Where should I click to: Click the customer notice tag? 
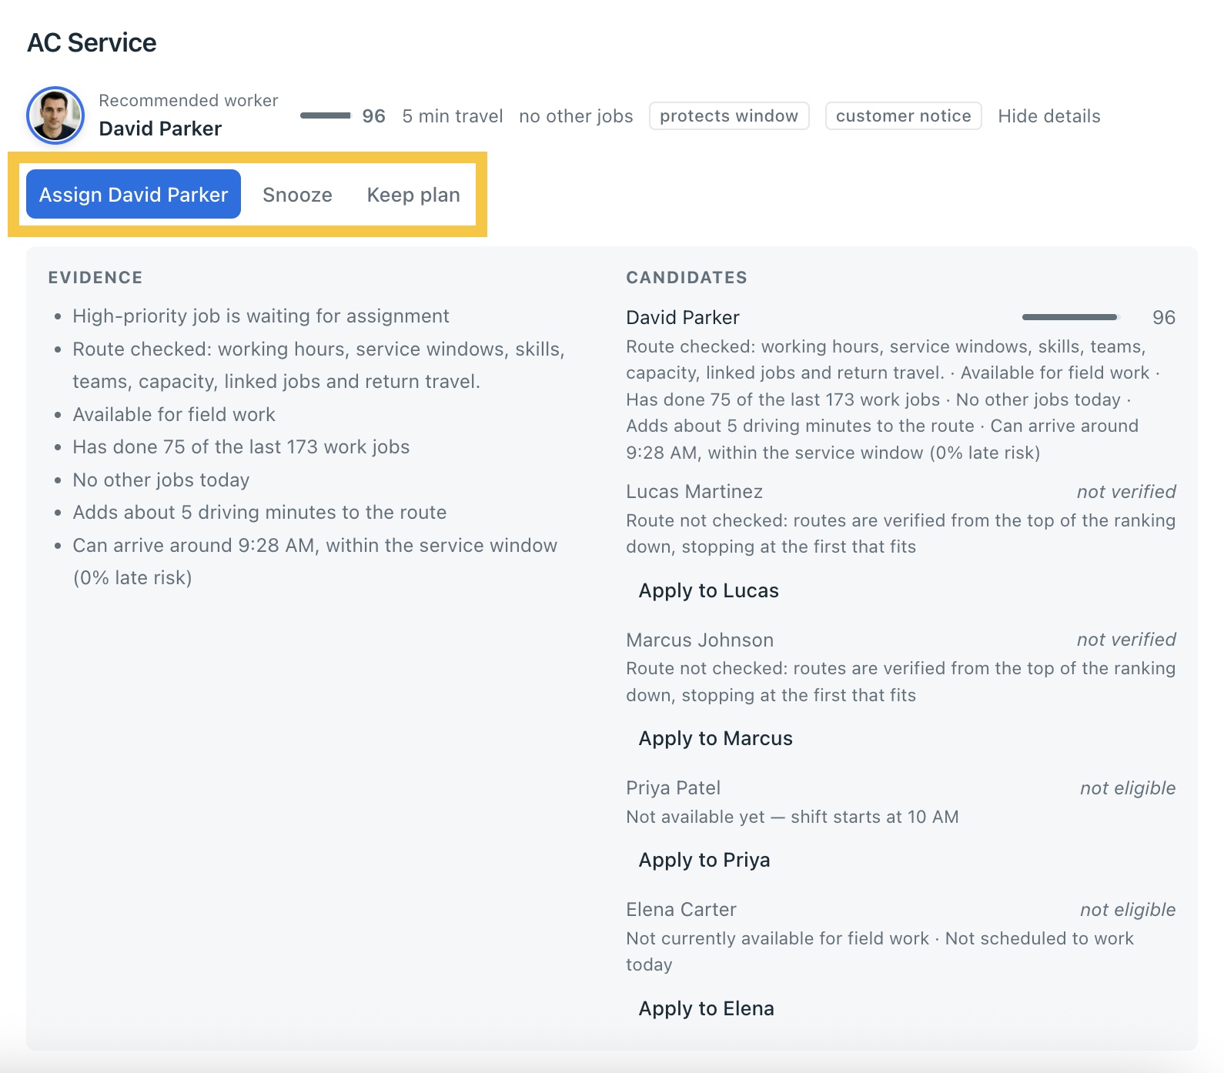pos(903,116)
